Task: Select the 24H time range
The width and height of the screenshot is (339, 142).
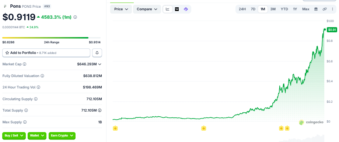Action: point(242,9)
